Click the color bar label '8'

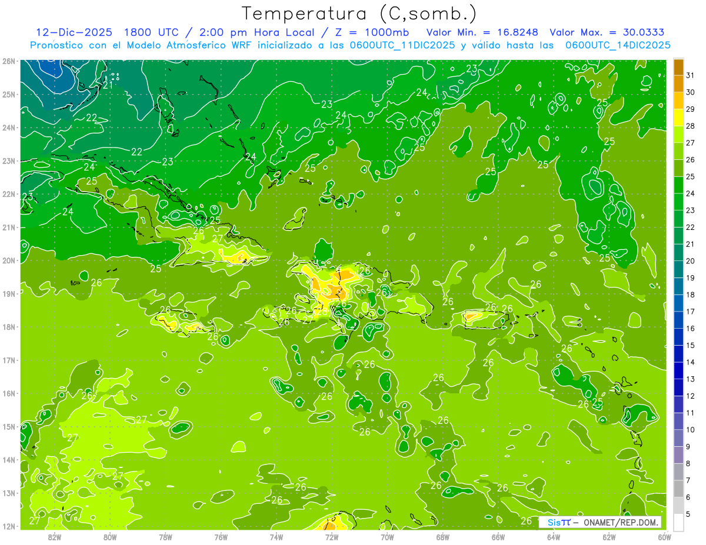(688, 464)
